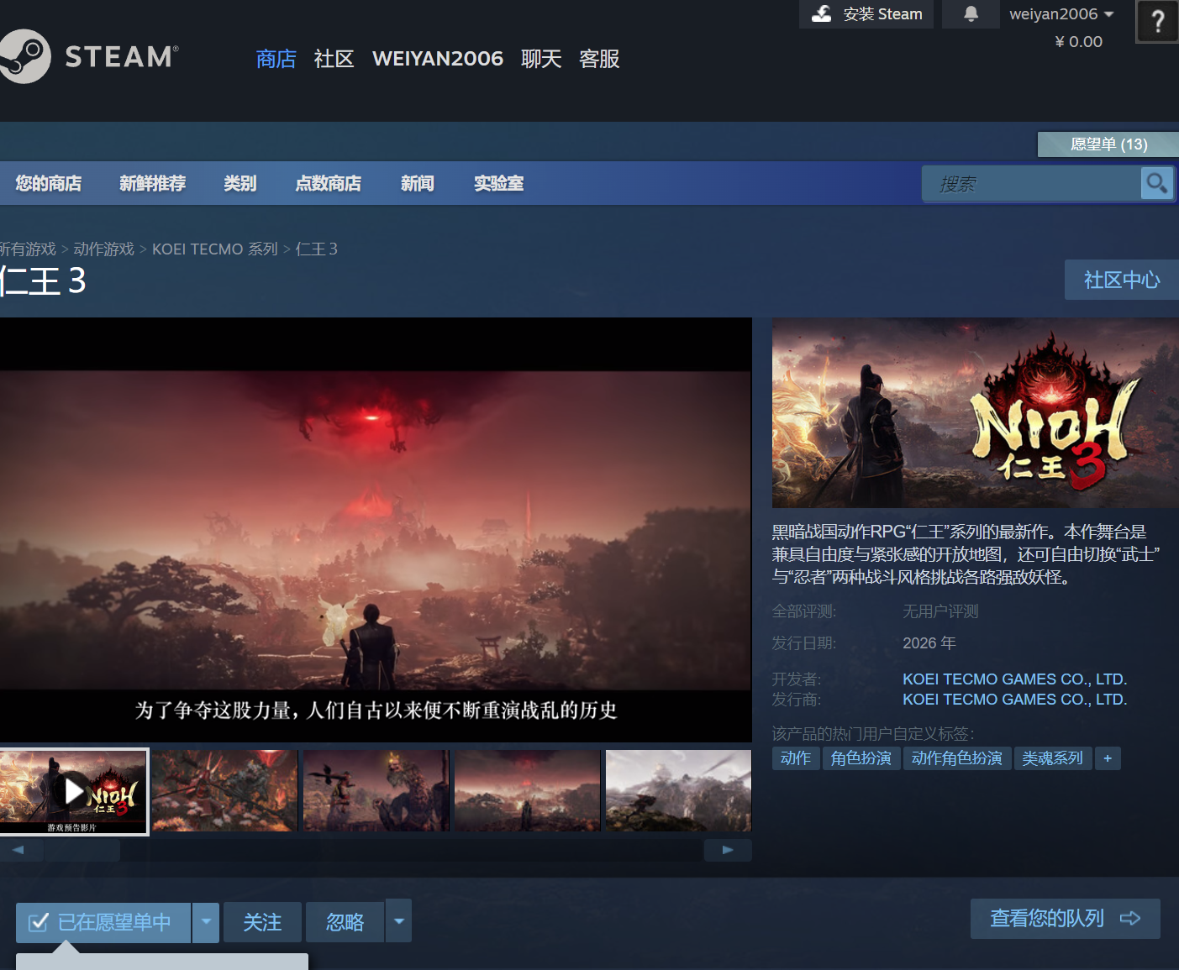Screen dimensions: 1179x970
Task: Select the fourth screenshot thumbnail with red sky
Action: (x=528, y=791)
